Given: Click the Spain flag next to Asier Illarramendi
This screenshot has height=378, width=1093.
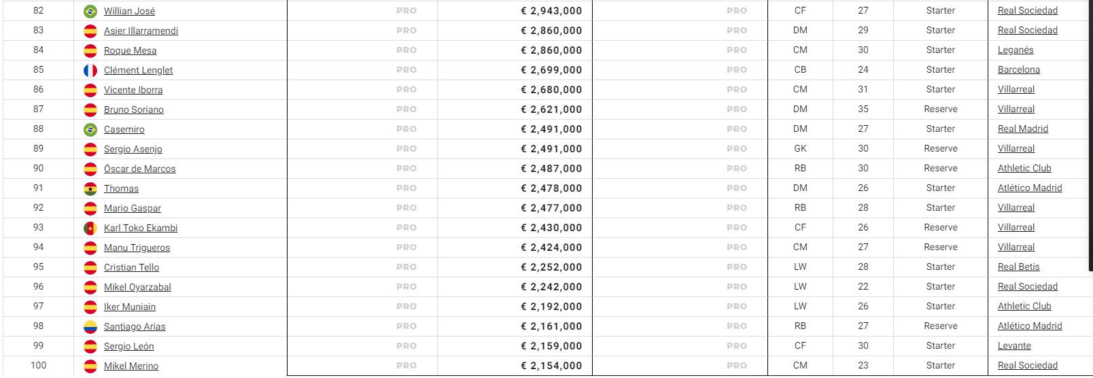Looking at the screenshot, I should 90,31.
